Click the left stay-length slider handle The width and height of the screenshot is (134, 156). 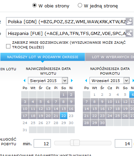coord(72,143)
